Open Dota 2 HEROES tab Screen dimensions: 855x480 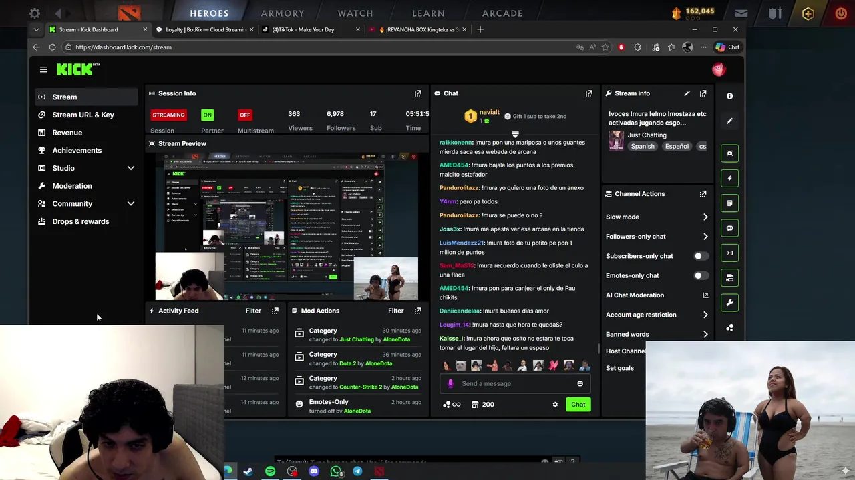tap(209, 13)
